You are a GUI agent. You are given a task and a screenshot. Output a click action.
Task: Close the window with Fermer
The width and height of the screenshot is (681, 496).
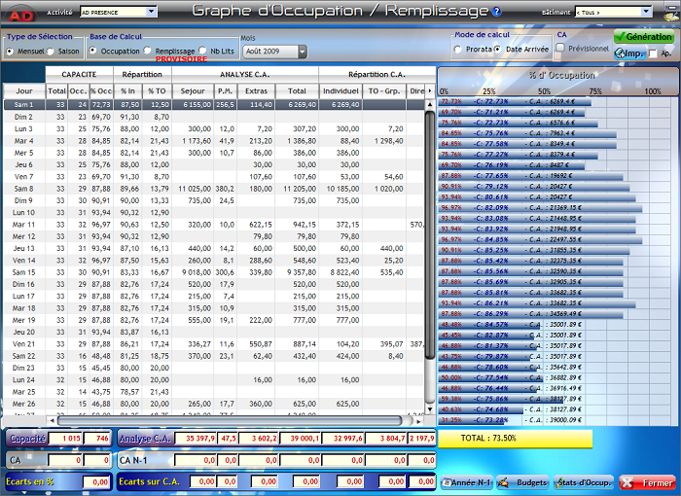[646, 482]
